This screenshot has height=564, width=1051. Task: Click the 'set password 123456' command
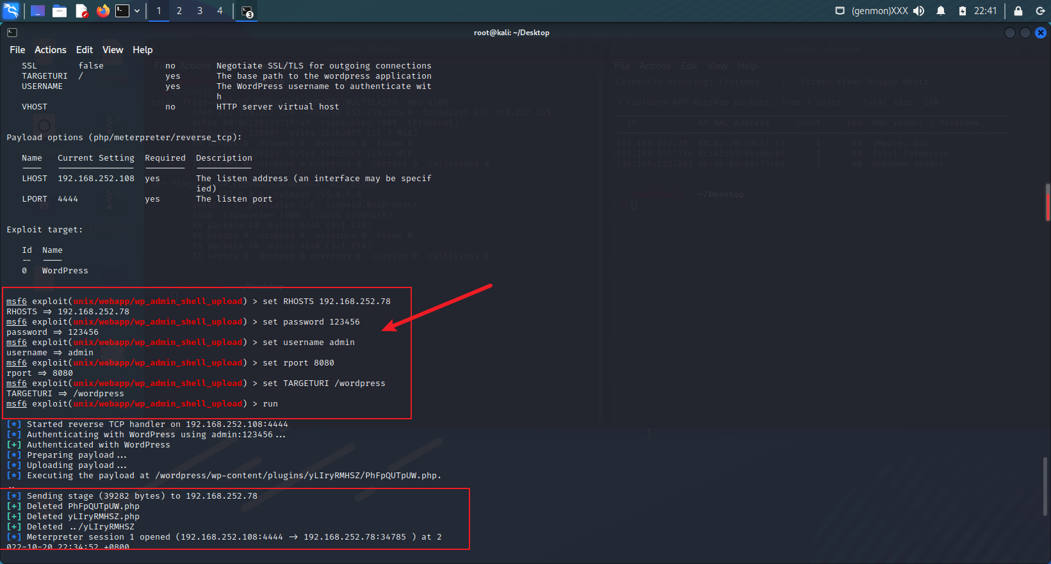tap(311, 322)
